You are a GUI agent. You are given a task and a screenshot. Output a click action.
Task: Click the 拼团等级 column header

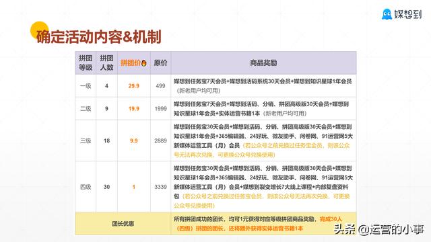[x=86, y=63]
